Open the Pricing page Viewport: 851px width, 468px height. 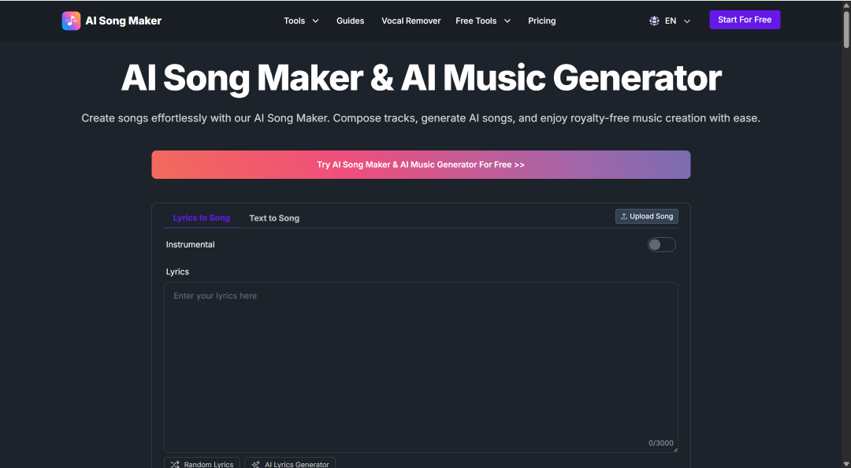541,20
